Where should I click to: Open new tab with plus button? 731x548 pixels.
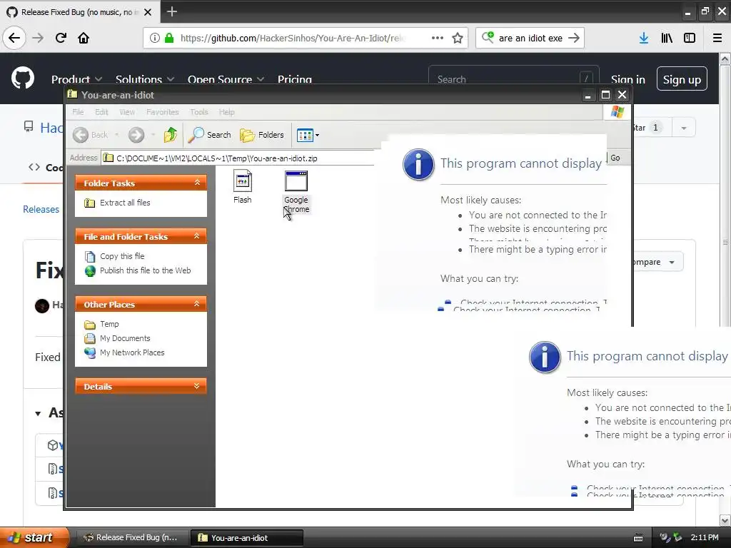[x=171, y=11]
